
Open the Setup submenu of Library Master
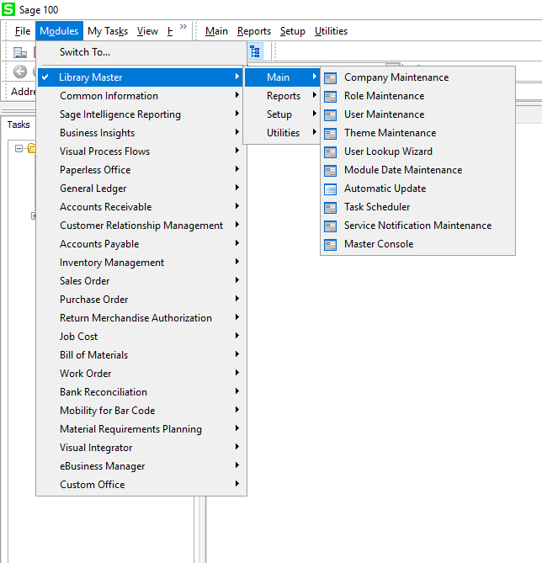282,114
